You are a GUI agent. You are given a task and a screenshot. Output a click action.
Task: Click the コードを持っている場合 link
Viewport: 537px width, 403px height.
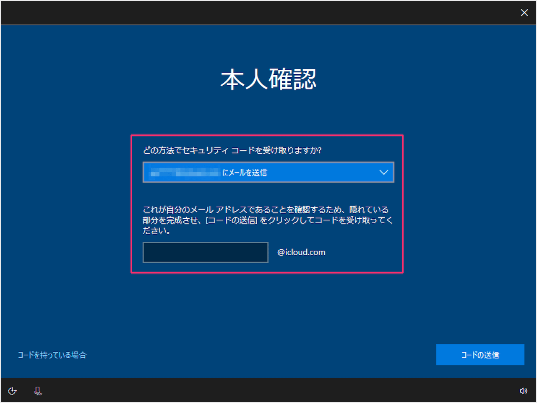[52, 355]
